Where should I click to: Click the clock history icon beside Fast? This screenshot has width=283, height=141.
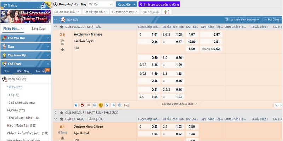click(120, 105)
